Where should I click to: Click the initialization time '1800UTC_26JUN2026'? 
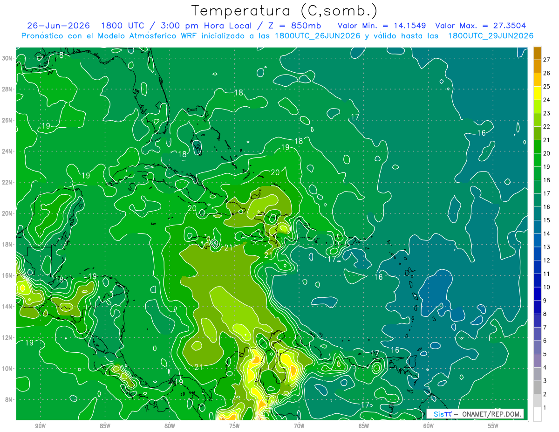318,36
